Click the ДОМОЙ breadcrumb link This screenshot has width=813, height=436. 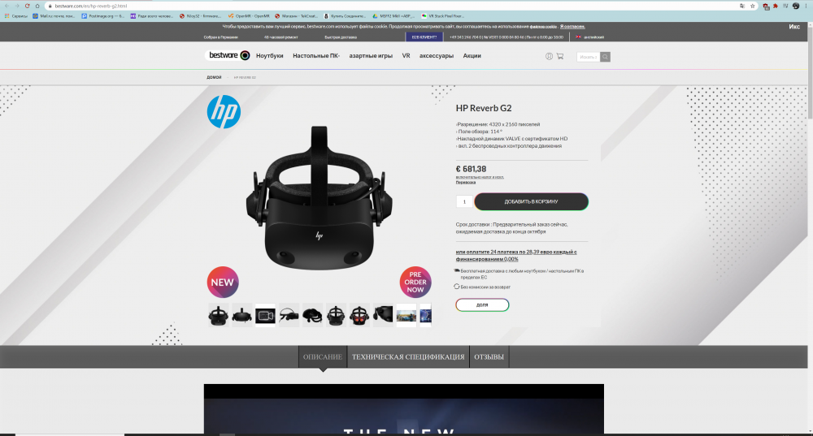coord(214,77)
